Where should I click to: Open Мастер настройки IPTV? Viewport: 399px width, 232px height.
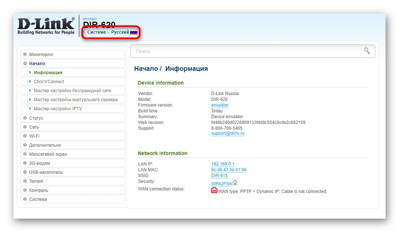[73, 108]
